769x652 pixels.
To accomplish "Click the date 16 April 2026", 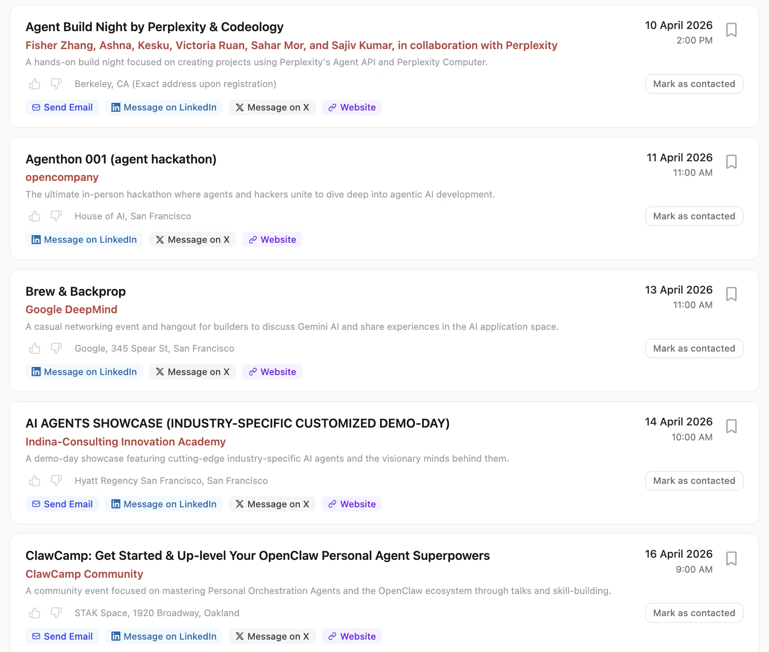I will coord(679,554).
